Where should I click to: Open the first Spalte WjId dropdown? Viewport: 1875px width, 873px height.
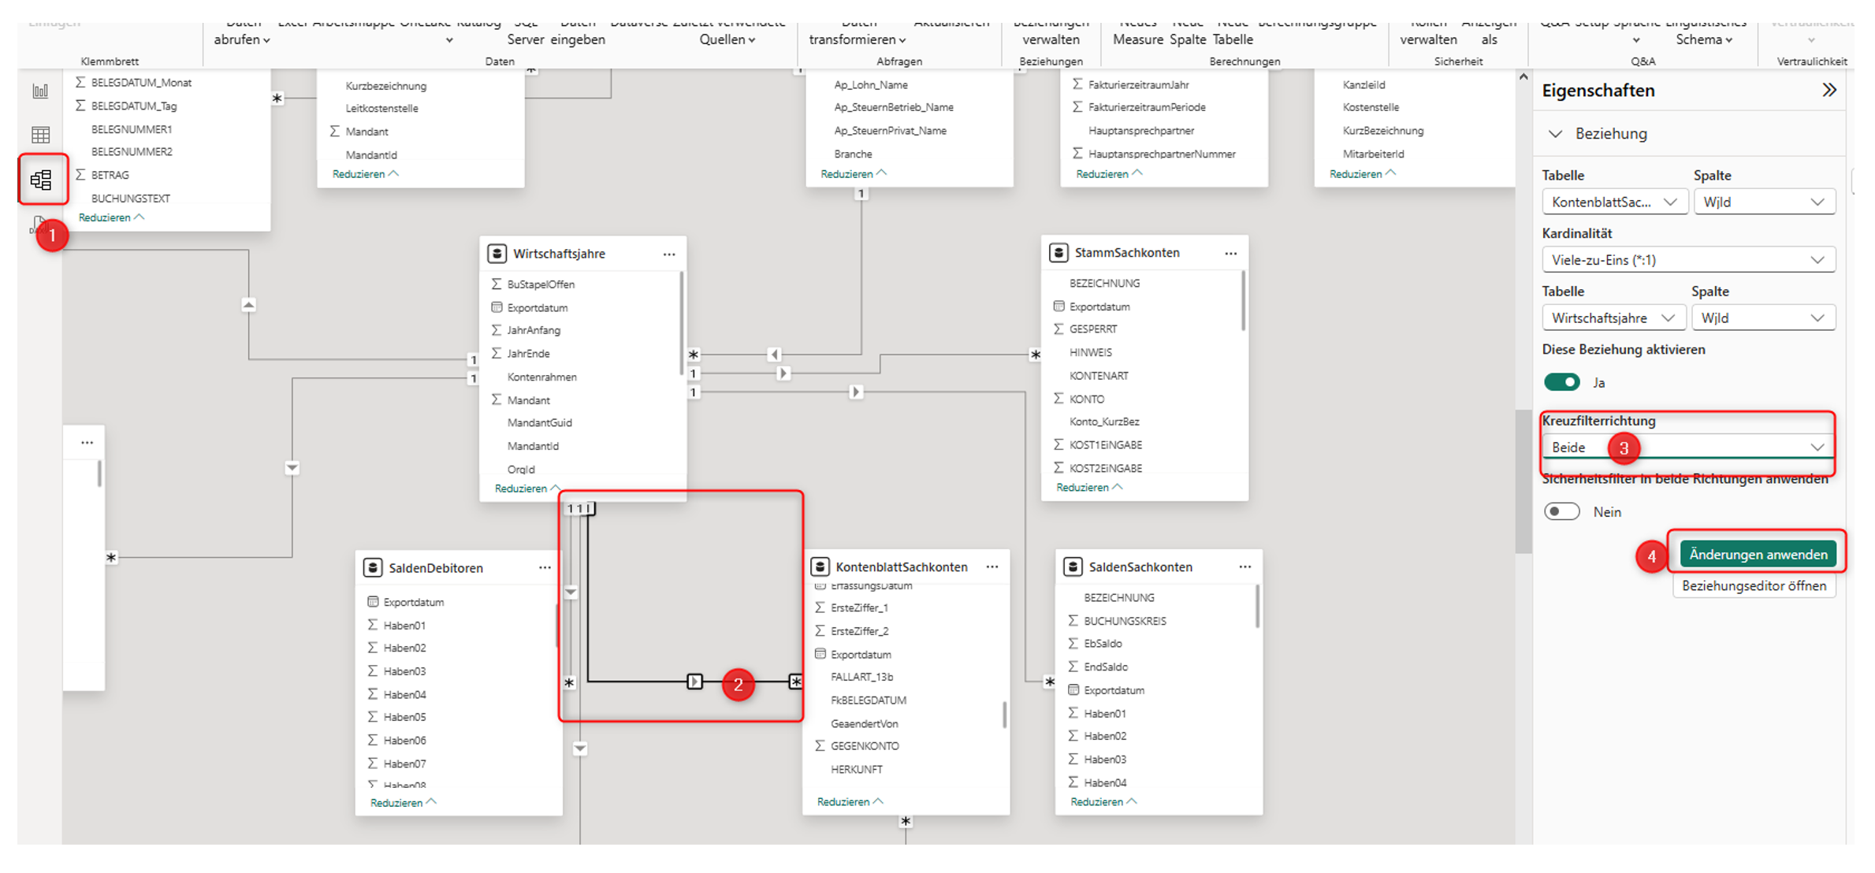(x=1764, y=202)
